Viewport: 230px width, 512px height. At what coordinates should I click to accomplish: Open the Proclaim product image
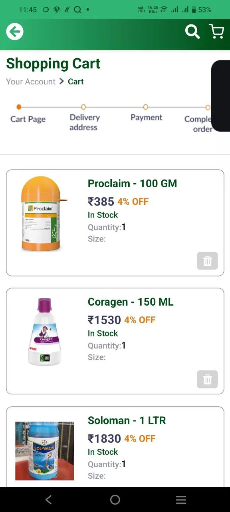pos(44,214)
